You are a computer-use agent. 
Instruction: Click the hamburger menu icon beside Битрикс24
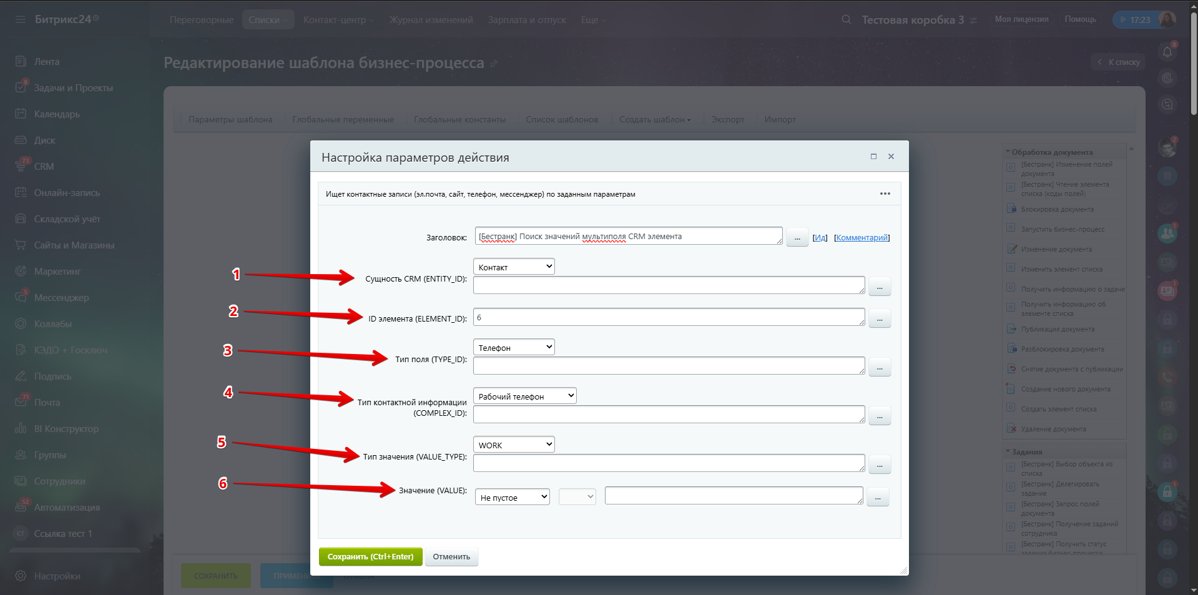pyautogui.click(x=21, y=19)
